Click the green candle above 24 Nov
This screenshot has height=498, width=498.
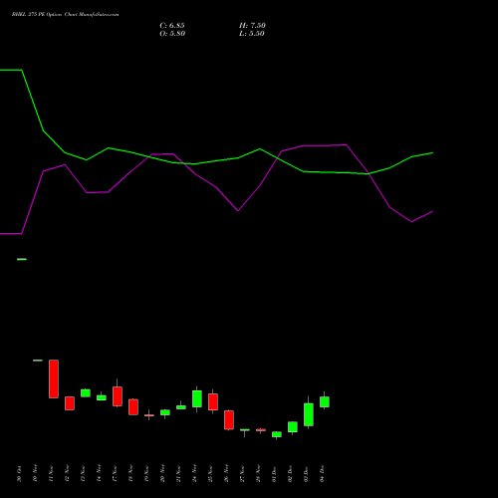tap(197, 398)
